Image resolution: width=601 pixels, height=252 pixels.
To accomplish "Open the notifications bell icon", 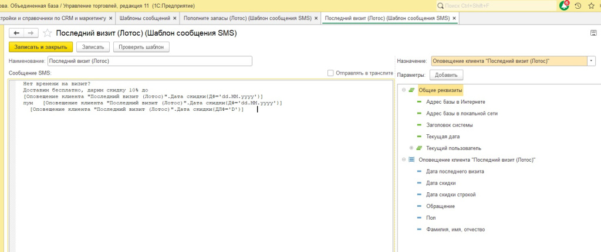I will 563,6.
